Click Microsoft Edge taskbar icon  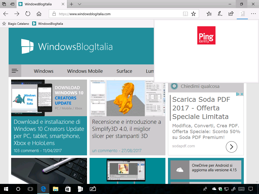[43, 189]
